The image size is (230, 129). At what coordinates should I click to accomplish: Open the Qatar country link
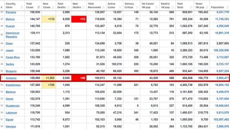pos(9,44)
